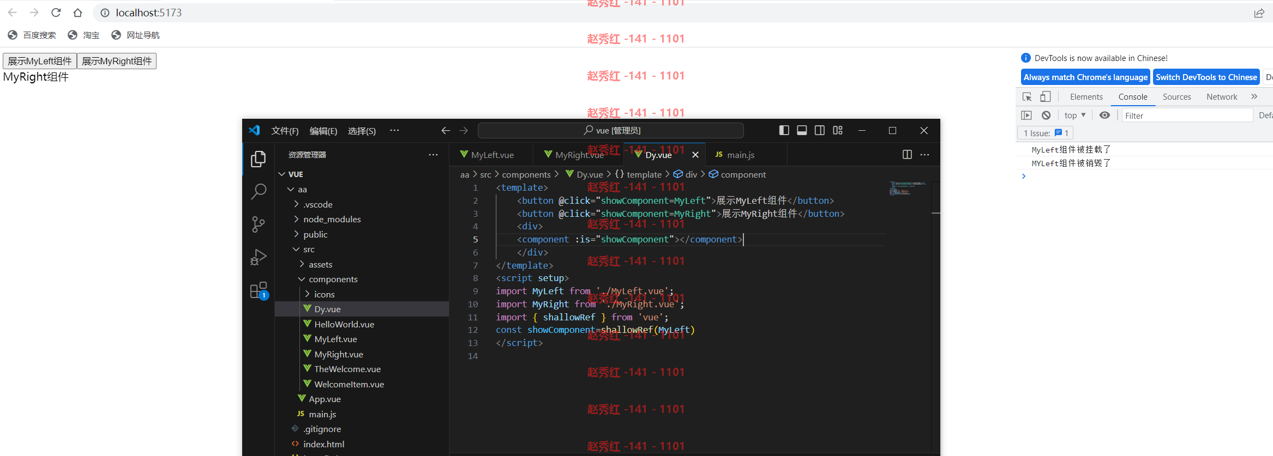Open the Explorer panel more actions ellipsis
The height and width of the screenshot is (456, 1273).
point(433,155)
